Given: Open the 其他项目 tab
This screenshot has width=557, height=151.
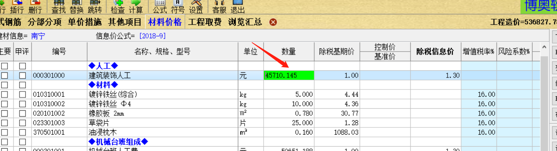Looking at the screenshot, I should [125, 22].
